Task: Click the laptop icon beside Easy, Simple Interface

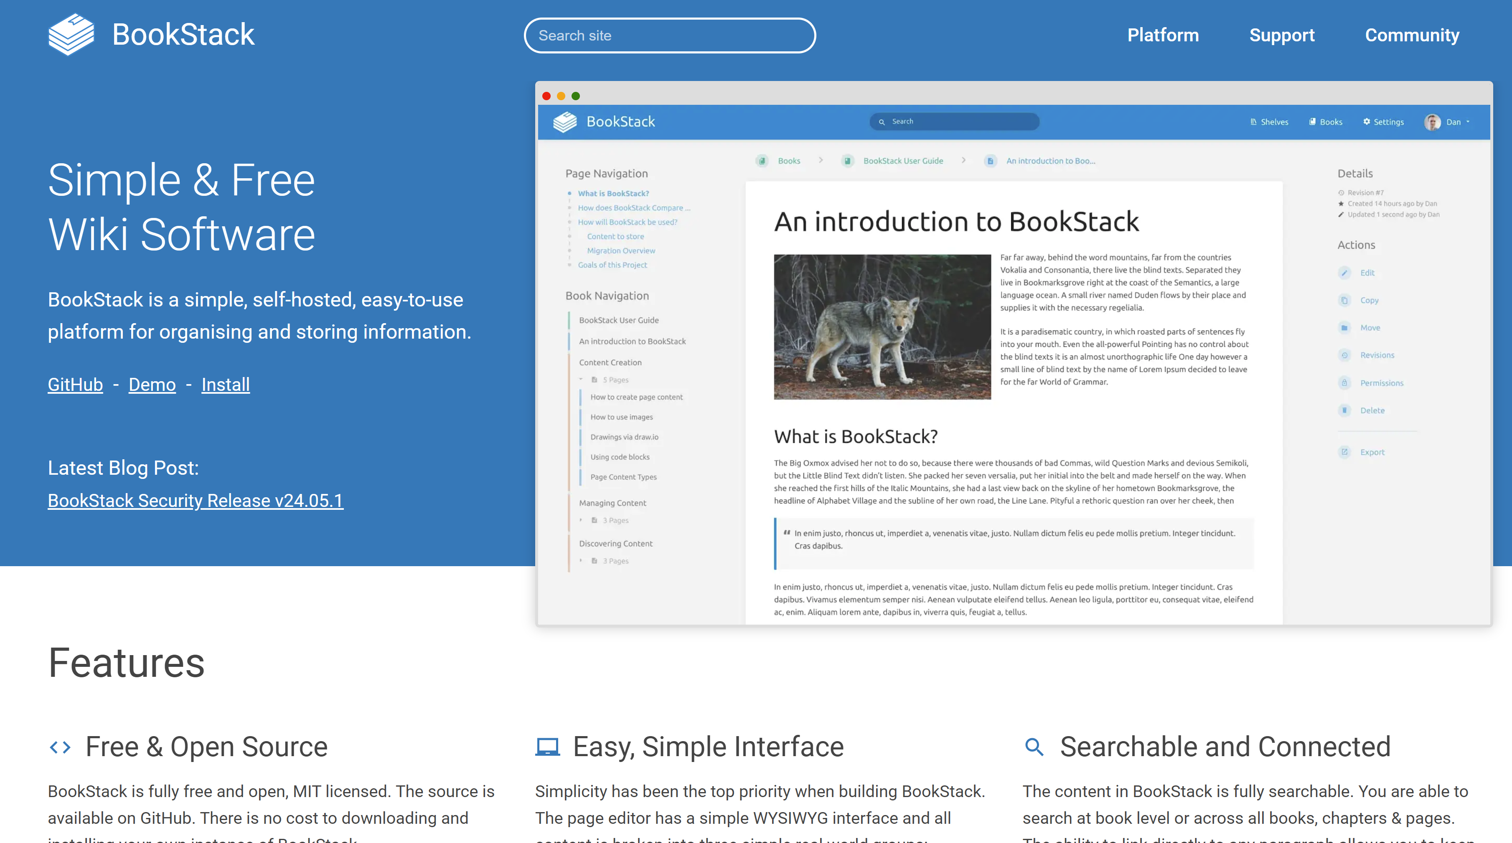Action: [547, 747]
